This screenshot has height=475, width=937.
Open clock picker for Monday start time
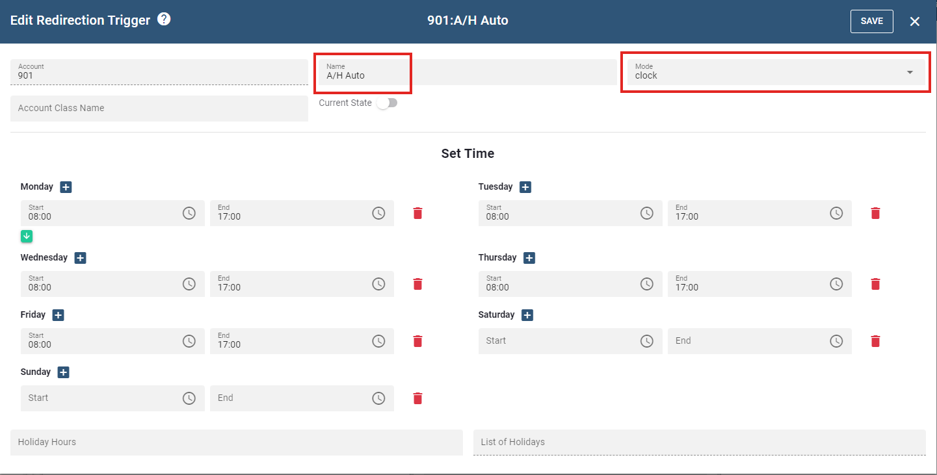coord(189,213)
